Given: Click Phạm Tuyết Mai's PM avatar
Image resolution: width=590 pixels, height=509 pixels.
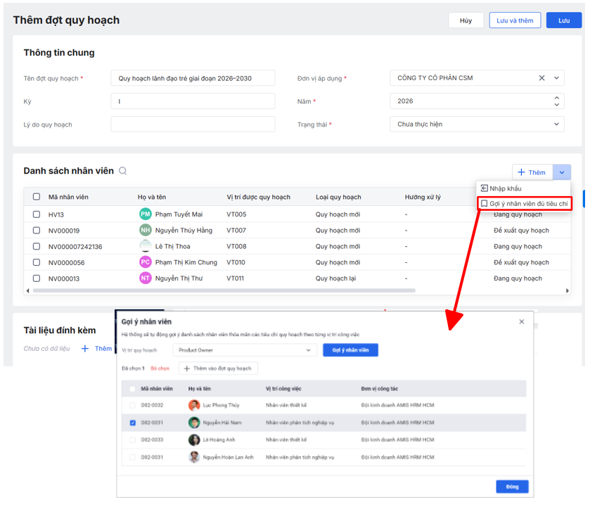Looking at the screenshot, I should tap(146, 214).
